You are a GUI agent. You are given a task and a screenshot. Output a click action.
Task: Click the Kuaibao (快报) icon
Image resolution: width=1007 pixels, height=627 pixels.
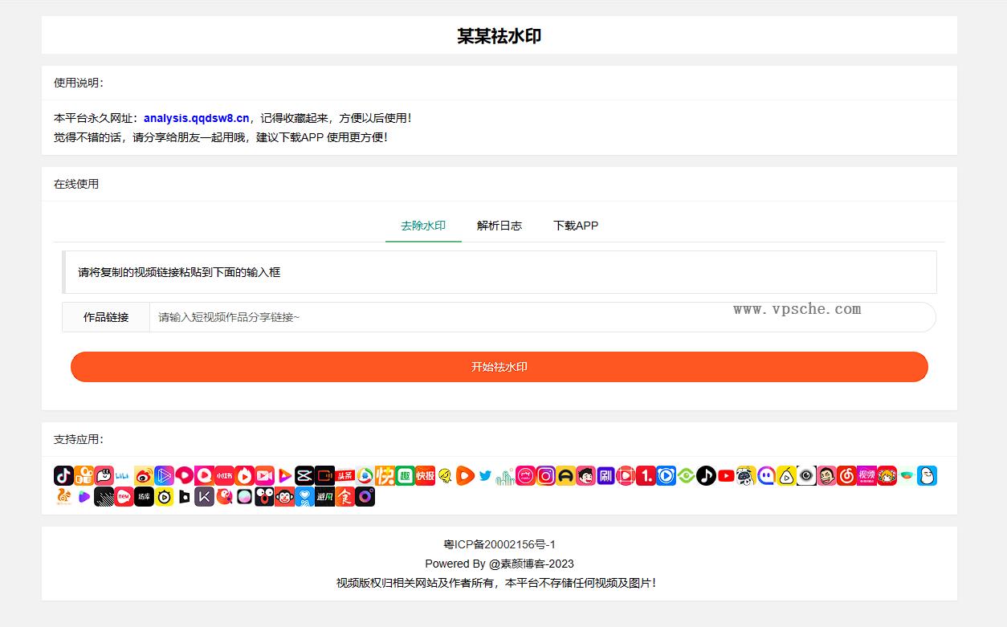425,475
